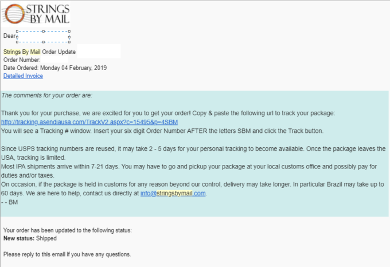The height and width of the screenshot is (267, 390).
Task: Click the right-middle resize handle of selected box
Action: (x=69, y=37)
